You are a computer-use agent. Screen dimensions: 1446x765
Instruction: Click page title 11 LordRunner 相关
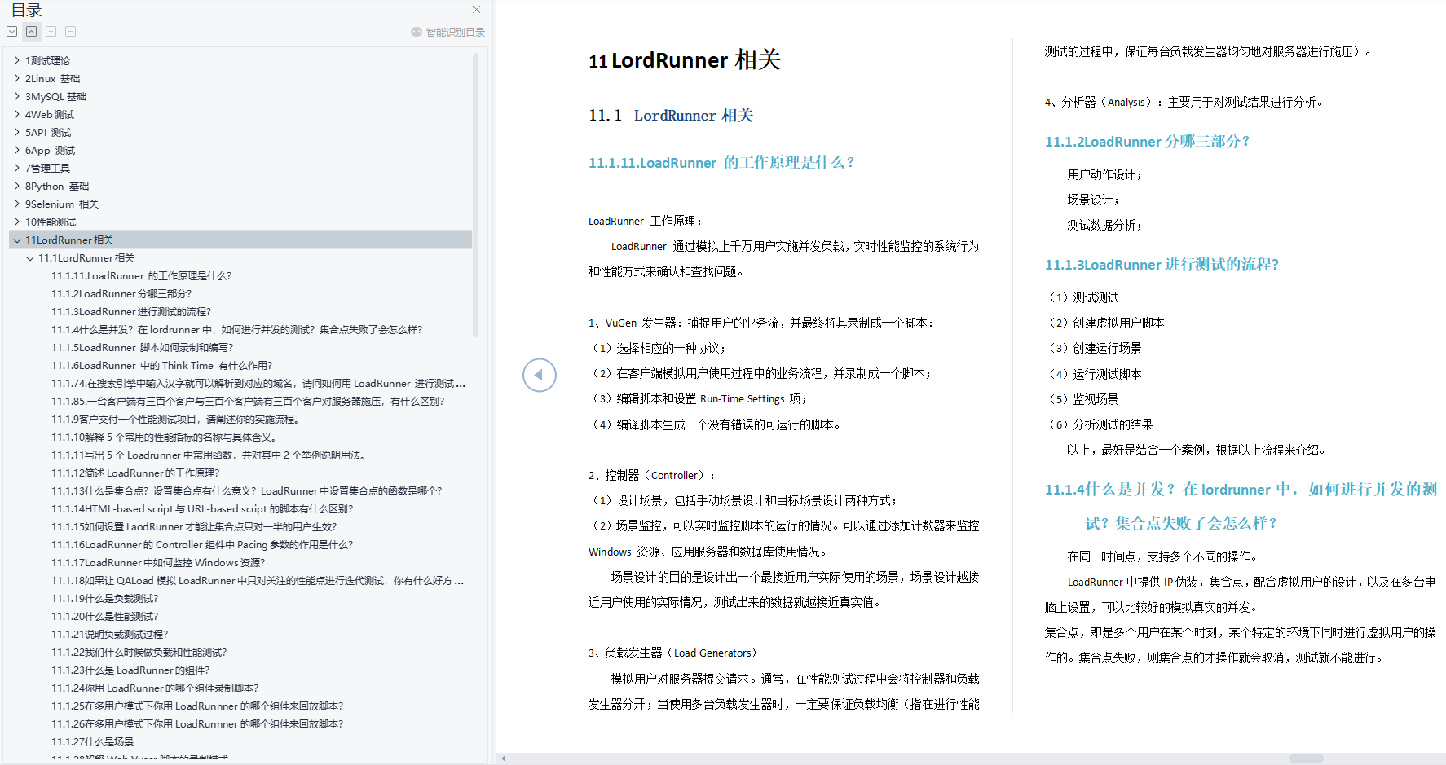pyautogui.click(x=685, y=60)
